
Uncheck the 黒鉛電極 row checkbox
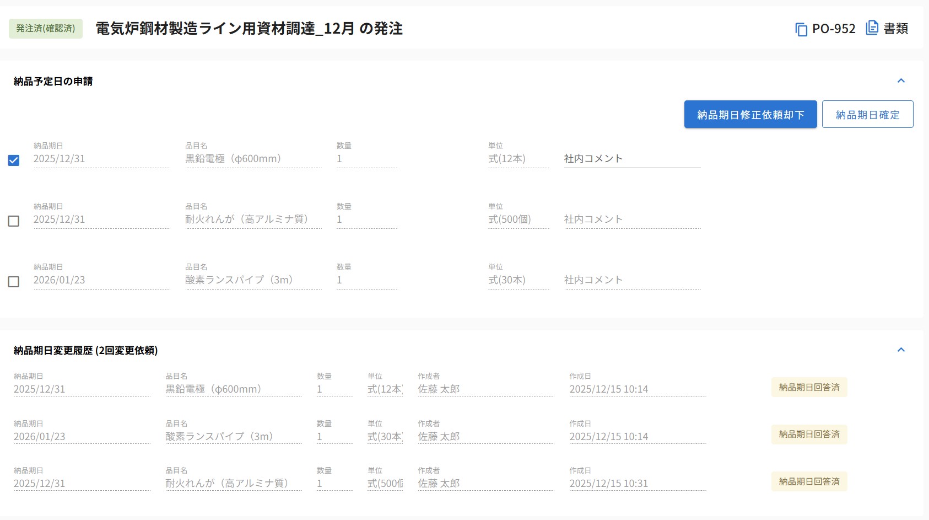pos(14,160)
